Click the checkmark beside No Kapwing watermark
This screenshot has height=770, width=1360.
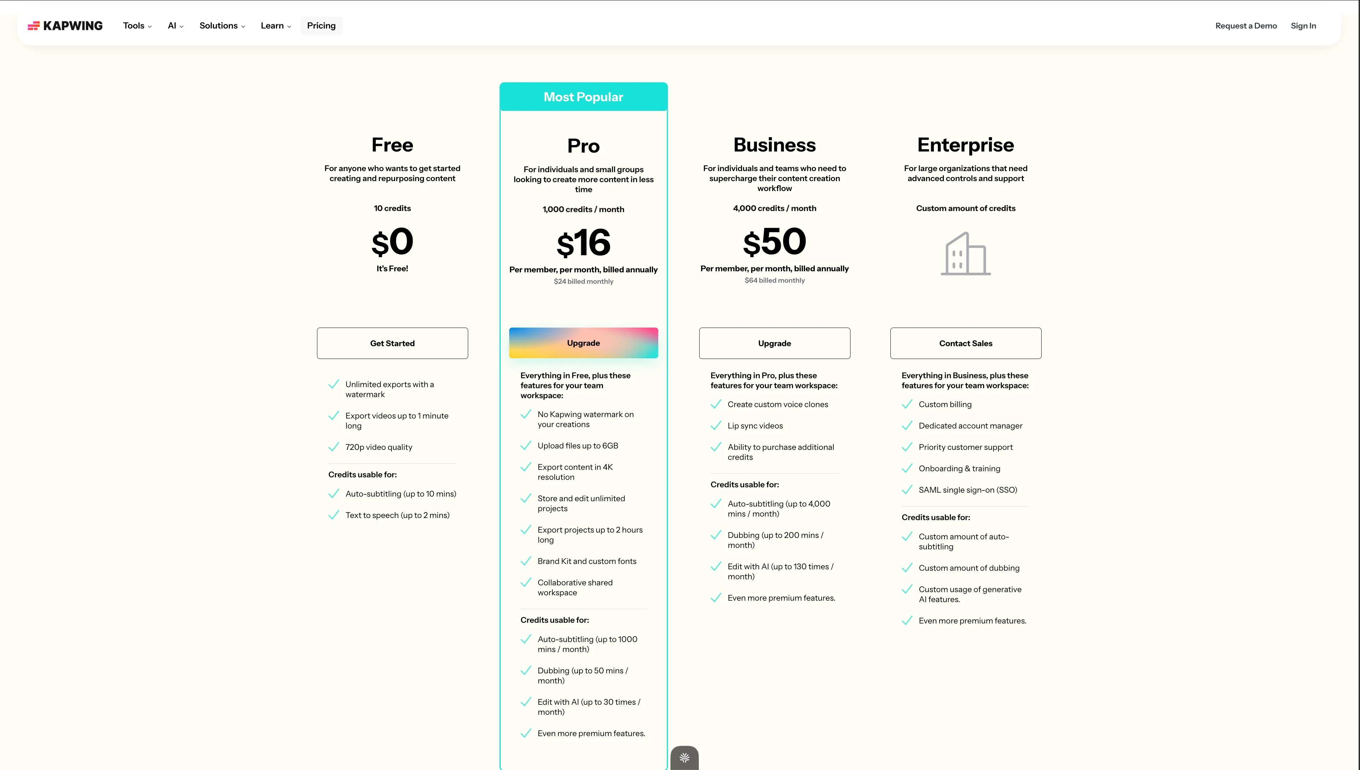[526, 415]
